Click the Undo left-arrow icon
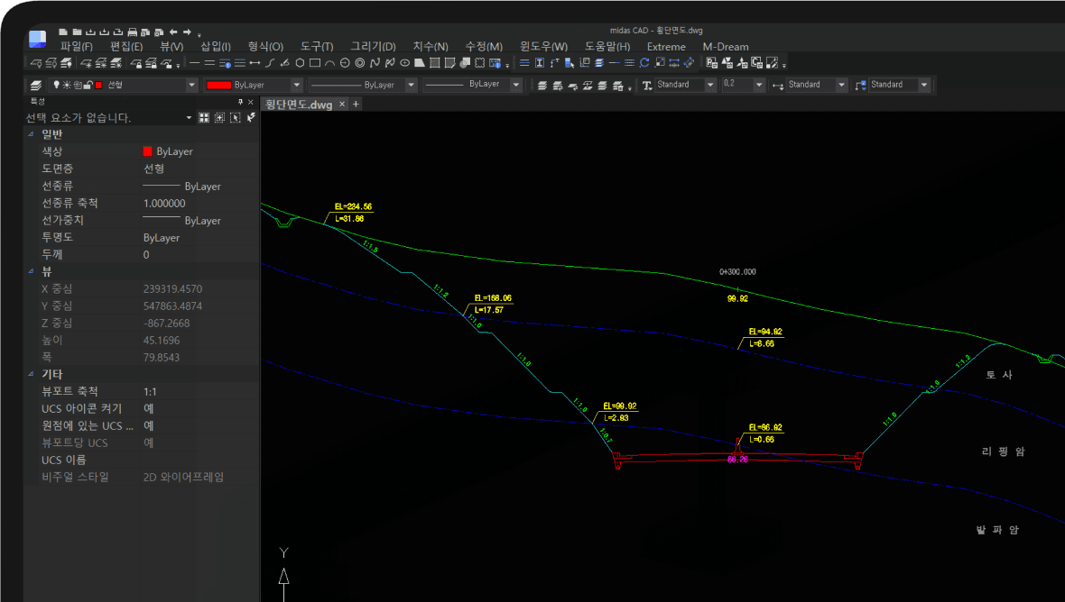The width and height of the screenshot is (1065, 602). tap(173, 32)
